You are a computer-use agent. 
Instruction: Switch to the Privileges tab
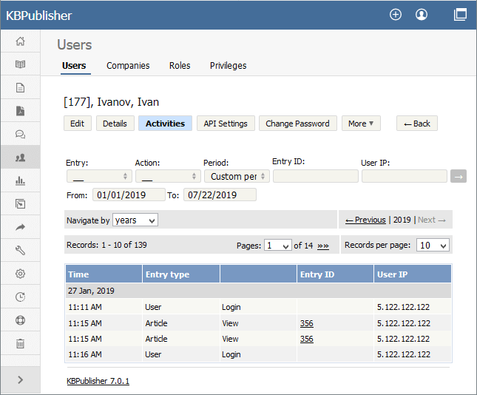tap(229, 66)
